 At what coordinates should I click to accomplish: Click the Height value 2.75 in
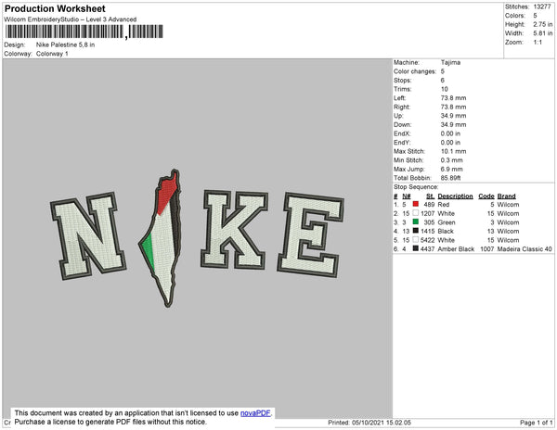543,24
